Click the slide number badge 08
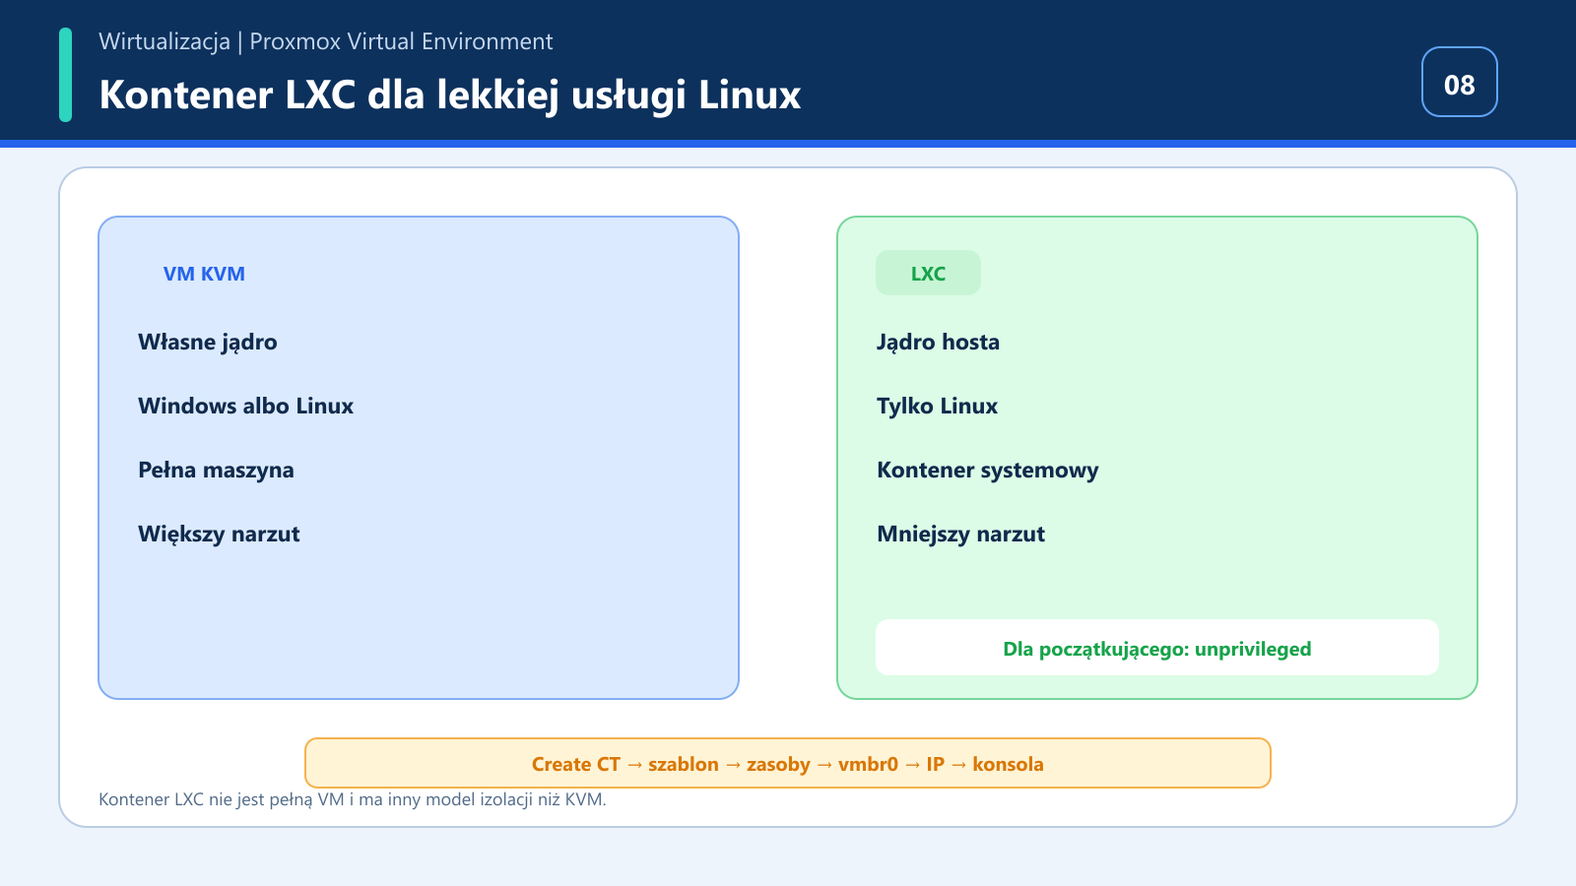This screenshot has height=886, width=1576. (x=1459, y=82)
